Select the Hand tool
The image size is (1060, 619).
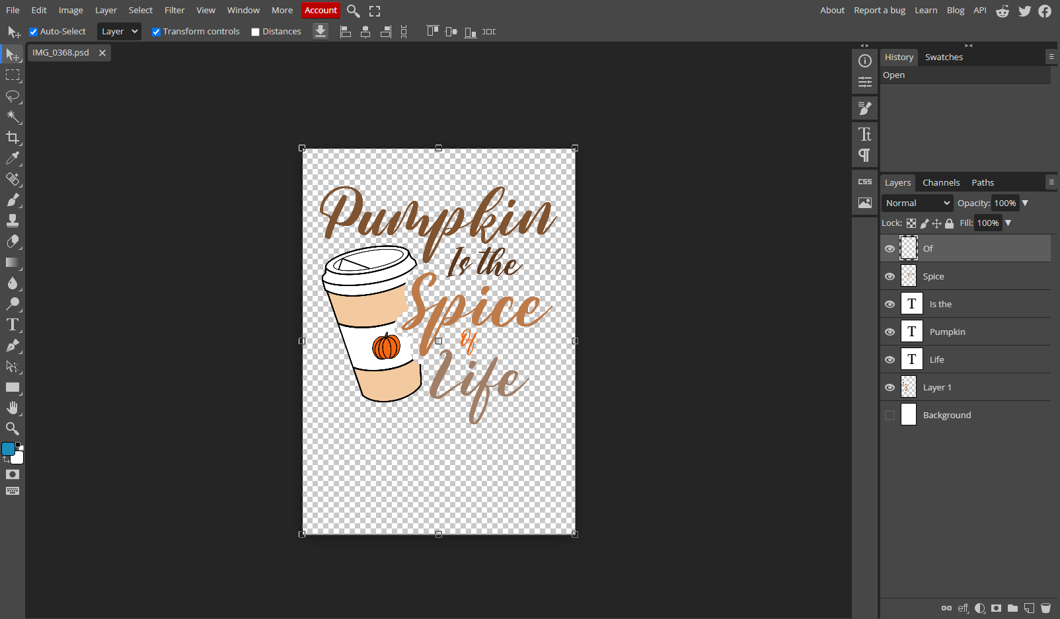pos(13,408)
